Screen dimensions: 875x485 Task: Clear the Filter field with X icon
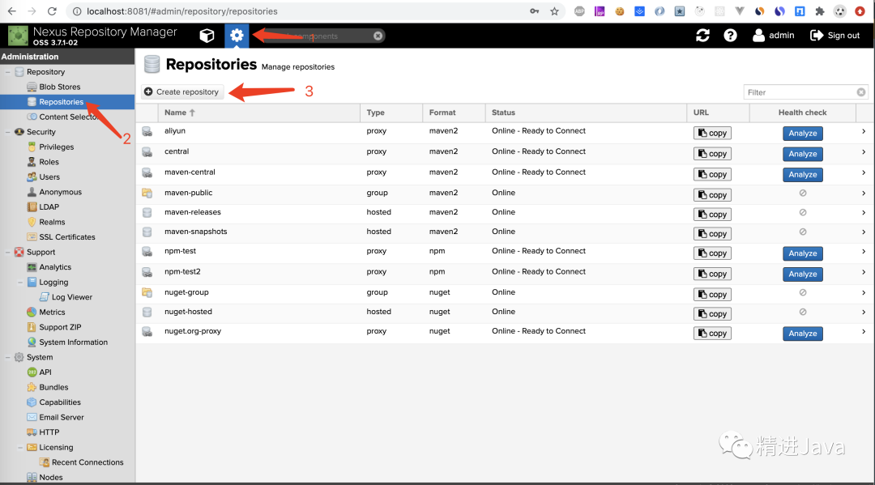click(861, 92)
